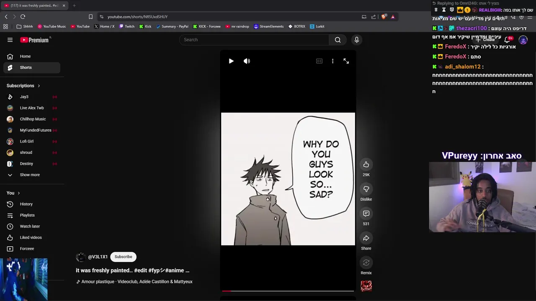This screenshot has height=301, width=536.
Task: Expand Show more subscriptions
Action: pyautogui.click(x=32, y=175)
